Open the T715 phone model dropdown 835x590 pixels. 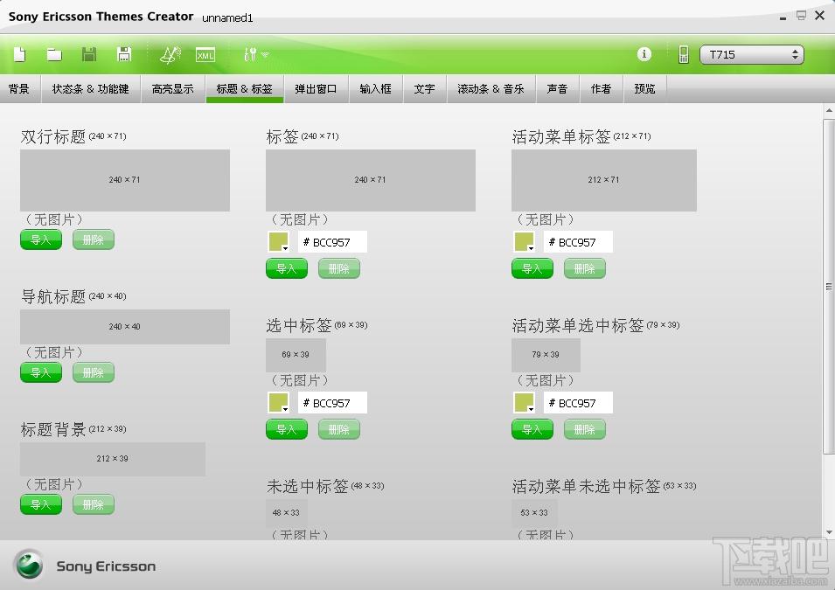pos(751,54)
